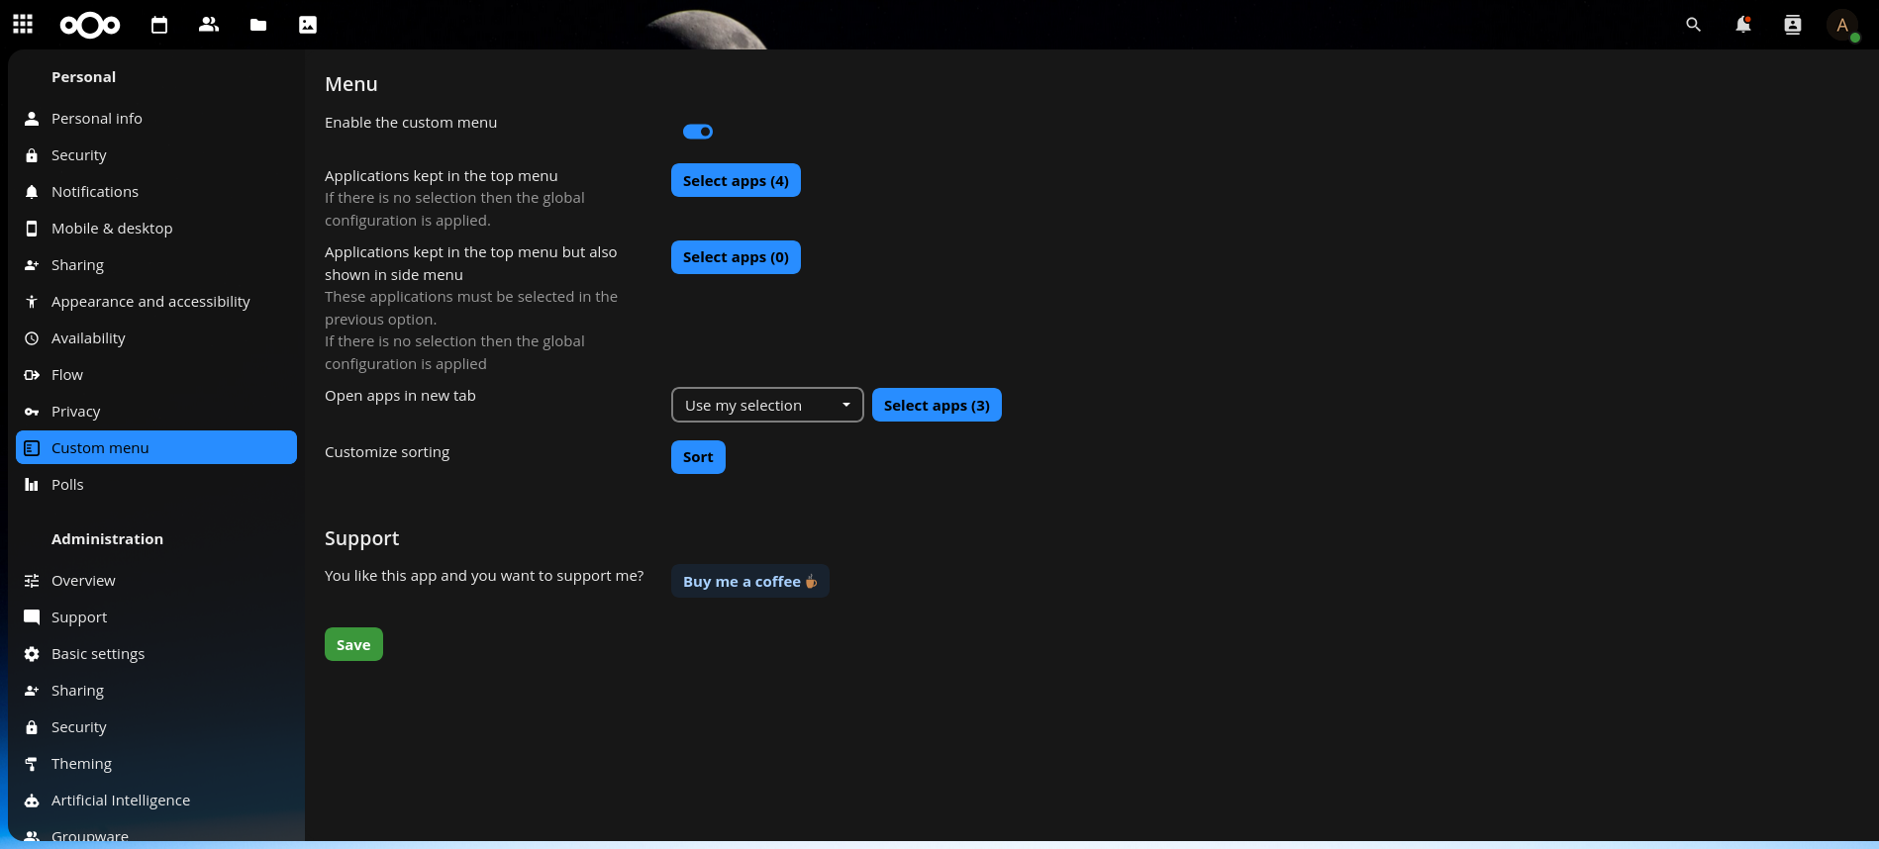1879x849 pixels.
Task: Click the Sort button
Action: (x=698, y=457)
